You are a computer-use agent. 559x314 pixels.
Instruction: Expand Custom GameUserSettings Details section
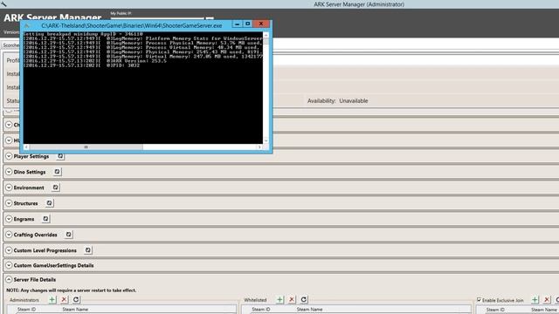tap(9, 265)
